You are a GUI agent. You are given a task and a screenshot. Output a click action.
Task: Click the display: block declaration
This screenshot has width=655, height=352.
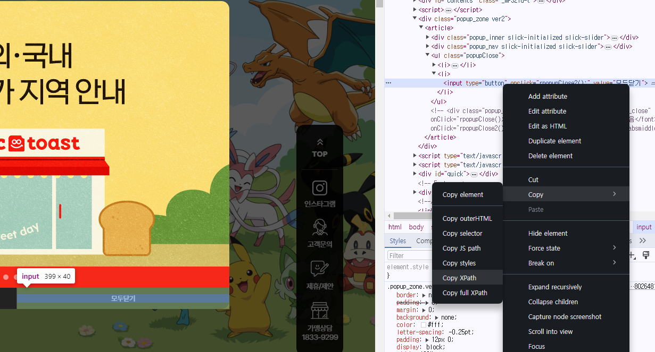coord(420,347)
